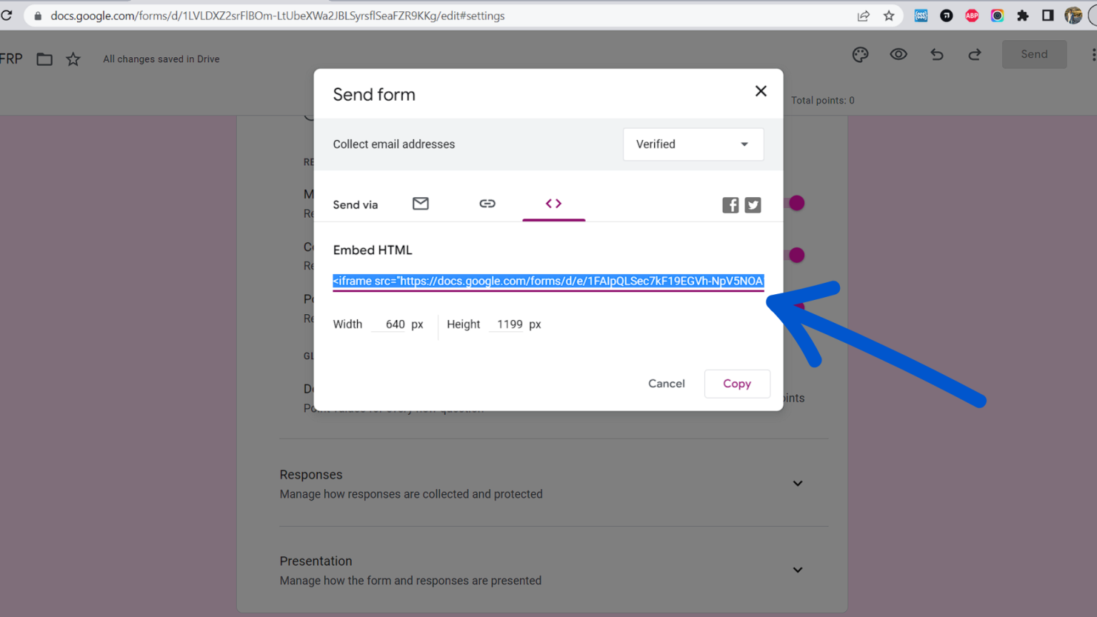
Task: Expand the Presentation section
Action: point(798,570)
